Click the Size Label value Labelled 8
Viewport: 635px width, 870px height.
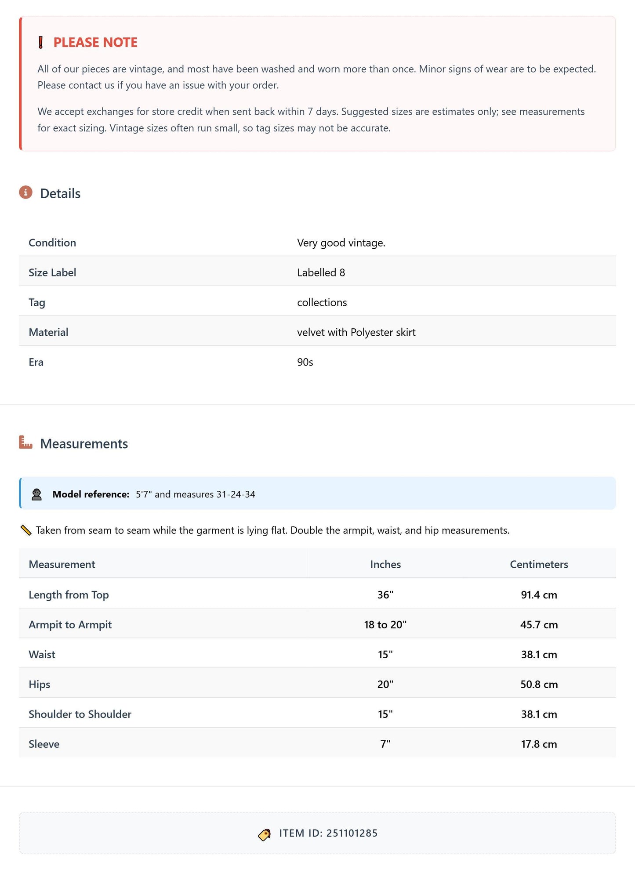click(x=321, y=272)
